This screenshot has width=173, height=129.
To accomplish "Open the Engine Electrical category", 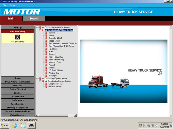I will click(18, 89).
